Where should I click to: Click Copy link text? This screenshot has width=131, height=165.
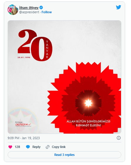coord(59,147)
